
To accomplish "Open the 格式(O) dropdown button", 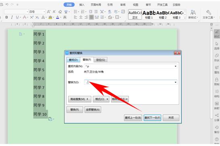I will point(101,99).
